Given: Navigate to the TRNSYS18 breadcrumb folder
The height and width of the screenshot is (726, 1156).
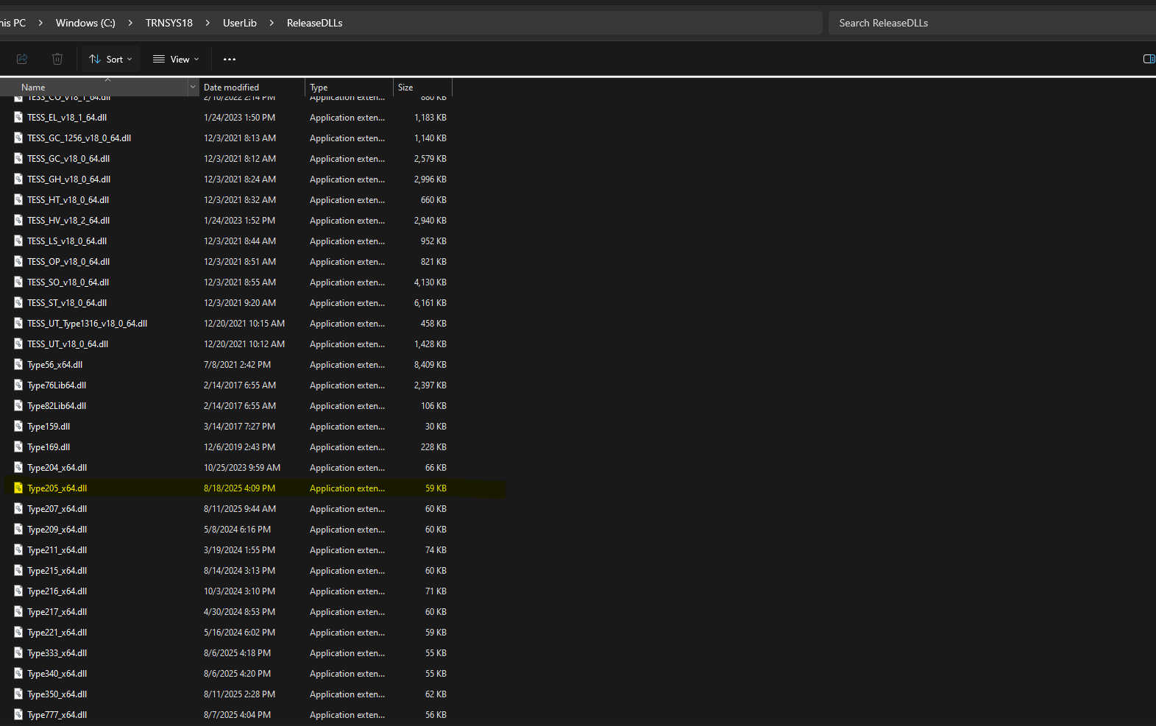Looking at the screenshot, I should click(x=169, y=23).
